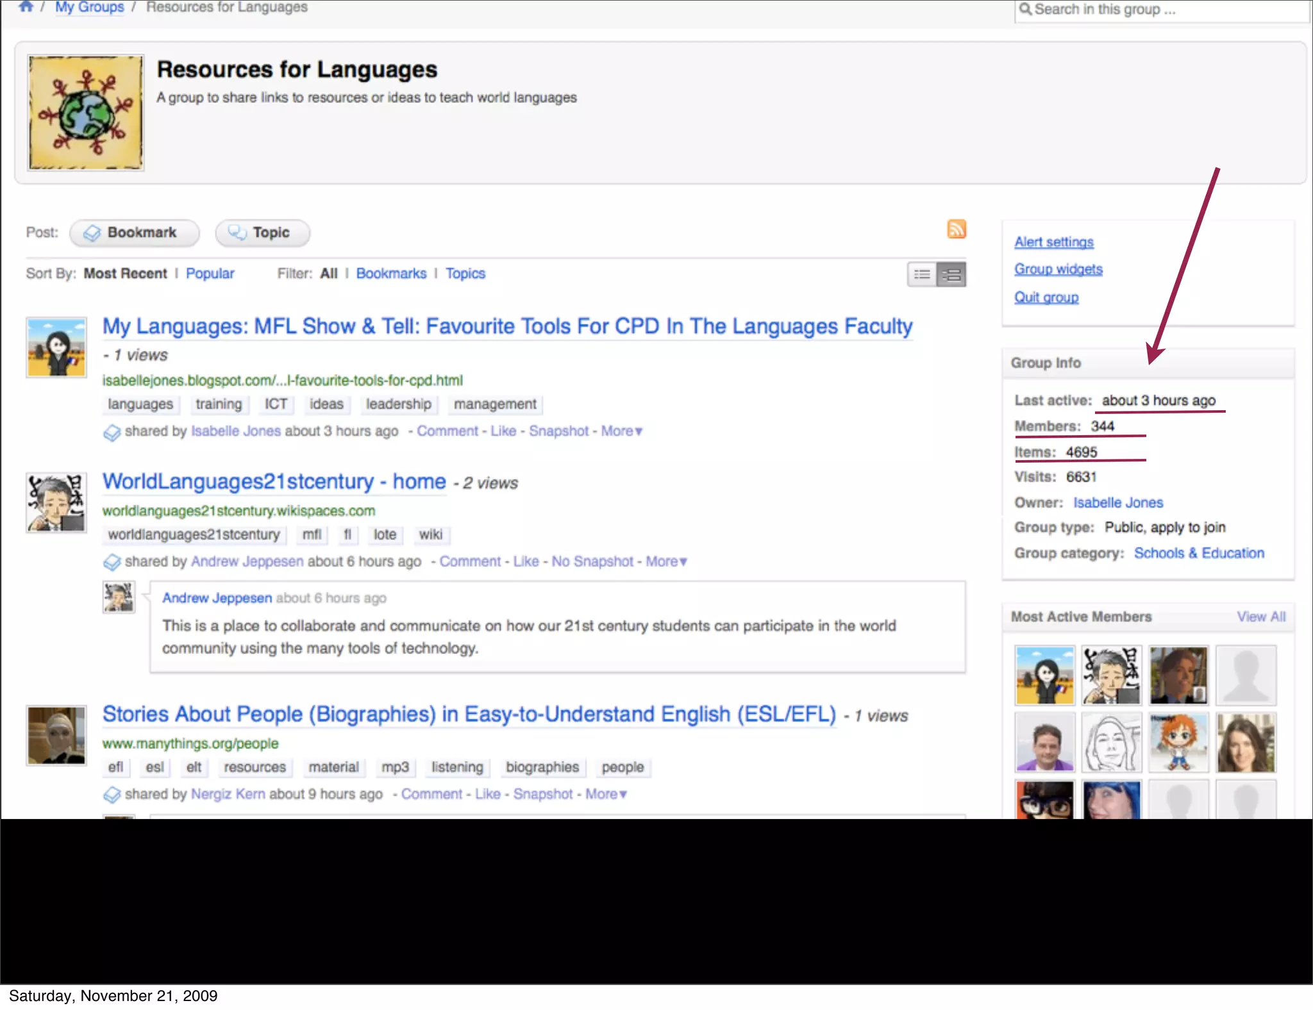Open Isabelle Jones avatar beside first post
The width and height of the screenshot is (1313, 1010).
56,347
